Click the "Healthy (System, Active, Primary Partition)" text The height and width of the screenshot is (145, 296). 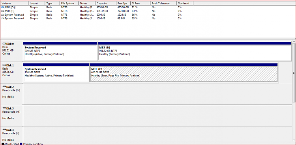pos(49,76)
